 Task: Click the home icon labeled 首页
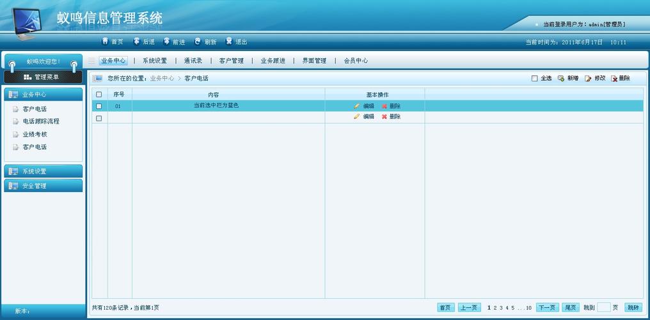point(106,42)
